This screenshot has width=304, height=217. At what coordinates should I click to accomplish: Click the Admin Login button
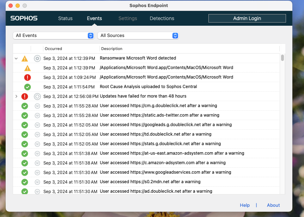click(247, 18)
